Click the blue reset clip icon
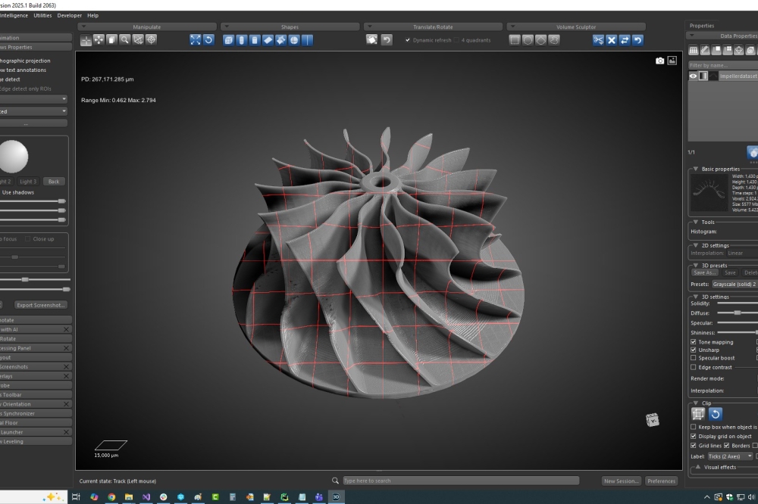The width and height of the screenshot is (758, 504). (x=716, y=414)
